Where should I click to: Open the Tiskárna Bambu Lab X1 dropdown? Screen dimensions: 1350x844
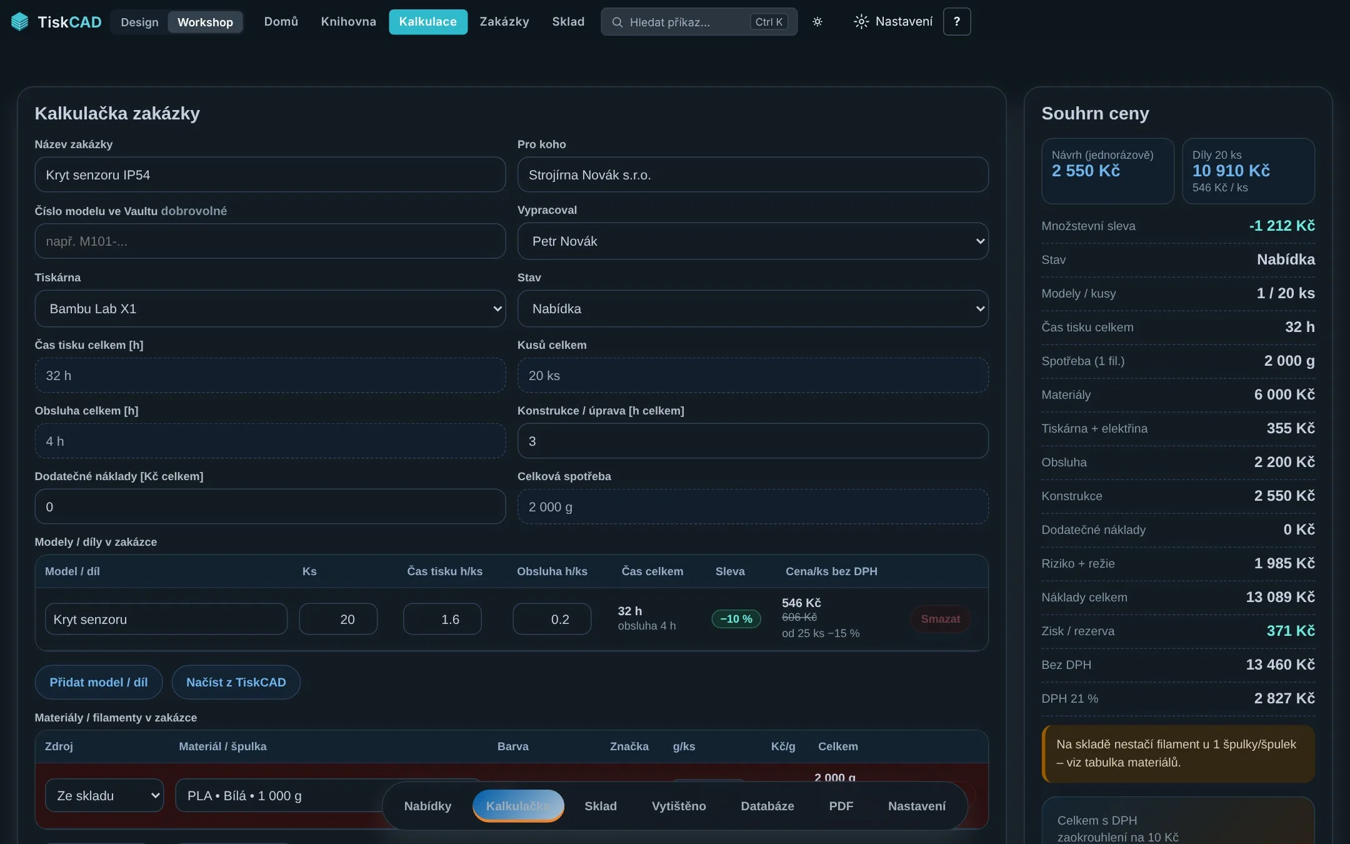pyautogui.click(x=270, y=308)
